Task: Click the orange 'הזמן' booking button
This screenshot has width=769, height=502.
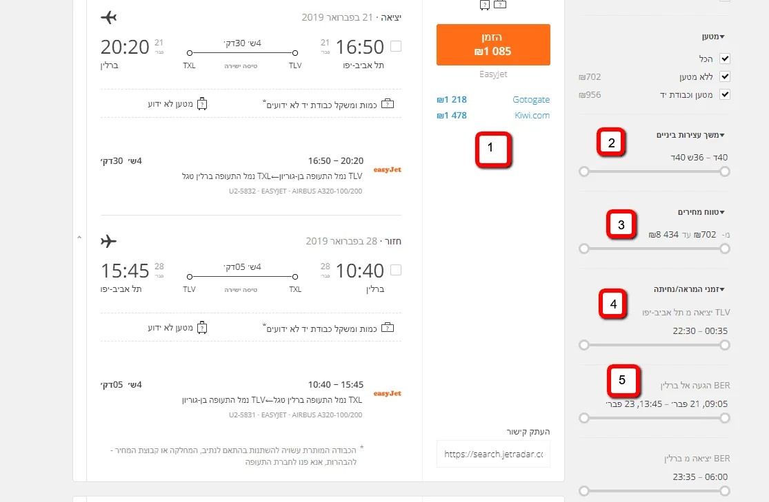Action: click(x=493, y=45)
